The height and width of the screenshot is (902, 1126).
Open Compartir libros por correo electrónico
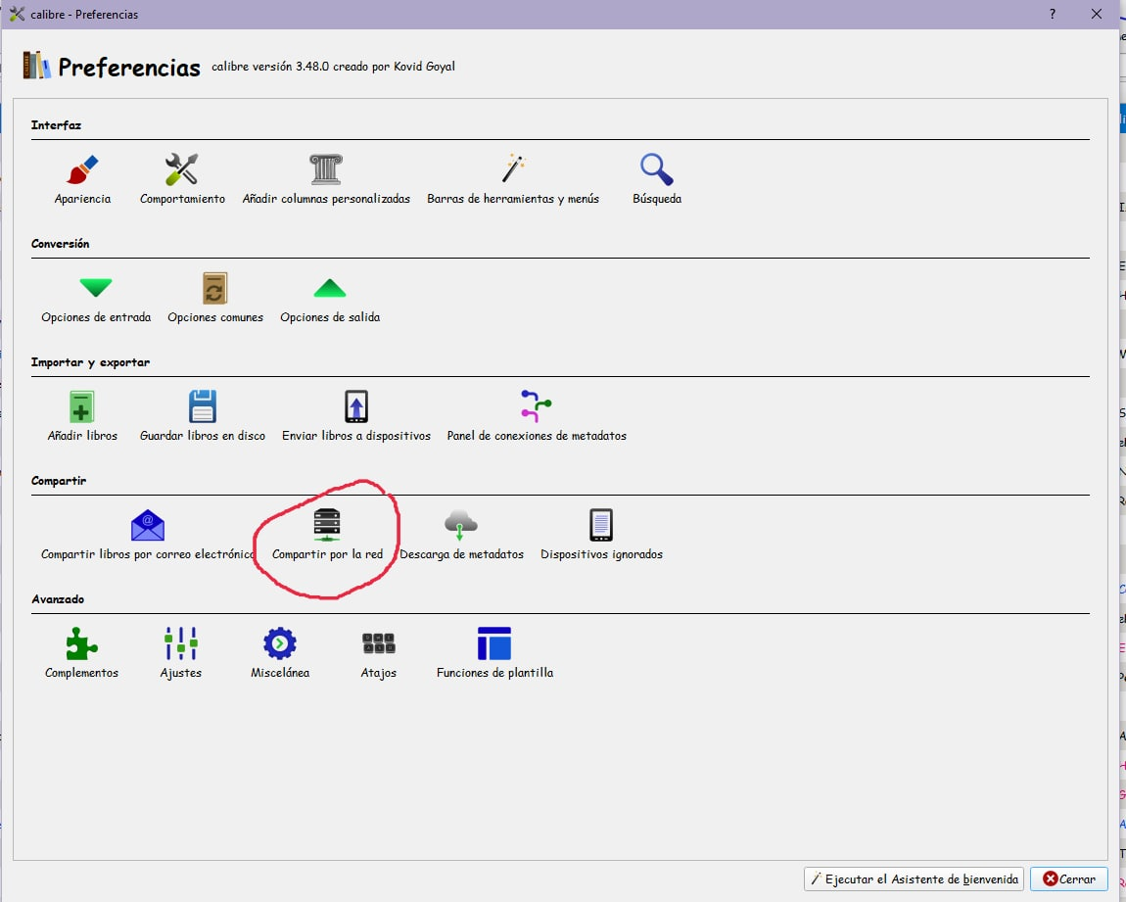[147, 535]
